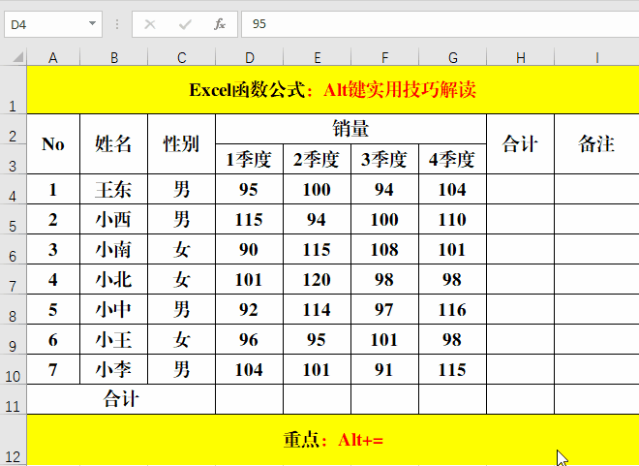Screen dimensions: 639x466
Task: Click 小西's 1季度 value 115
Action: [249, 219]
